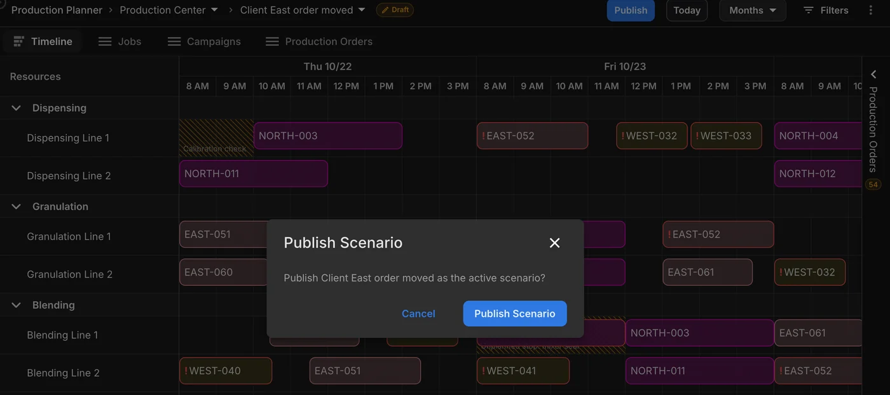Select NORTH-011 job on Dispensing Line 2
The width and height of the screenshot is (890, 395).
tap(254, 173)
